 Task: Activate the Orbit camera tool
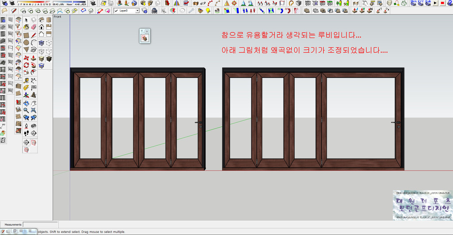[x=26, y=103]
